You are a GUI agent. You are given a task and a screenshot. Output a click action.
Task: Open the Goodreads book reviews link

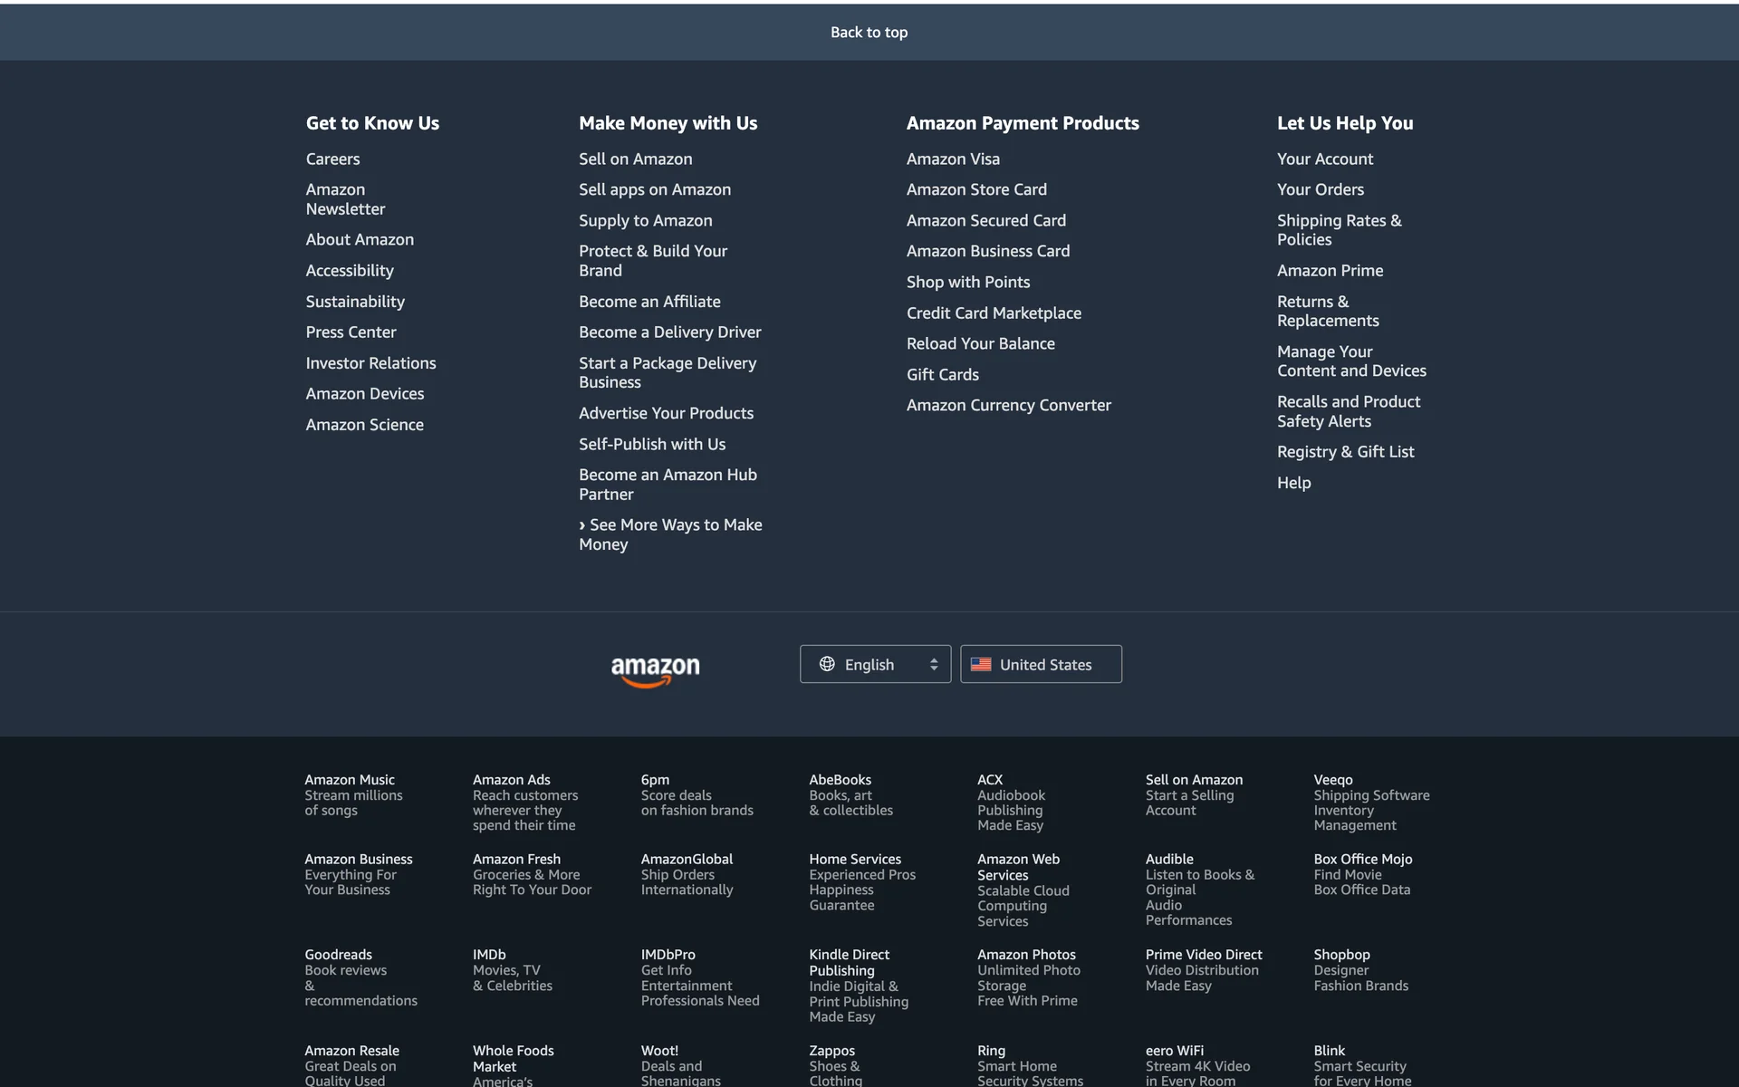[x=338, y=954]
